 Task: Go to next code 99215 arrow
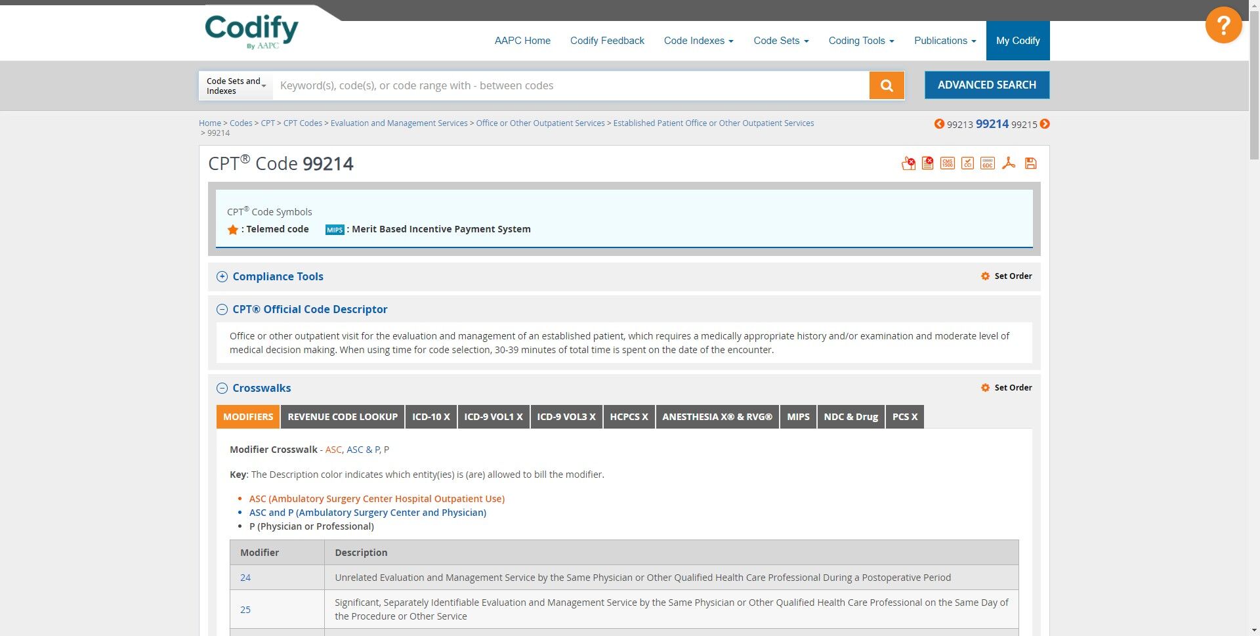[x=1045, y=124]
